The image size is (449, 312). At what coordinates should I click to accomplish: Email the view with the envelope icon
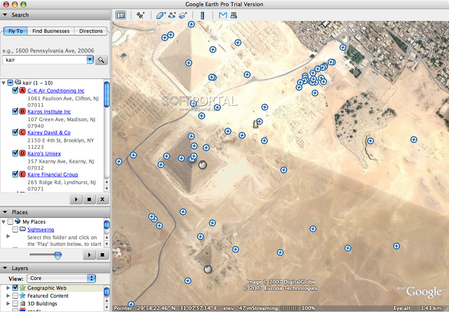(x=223, y=15)
